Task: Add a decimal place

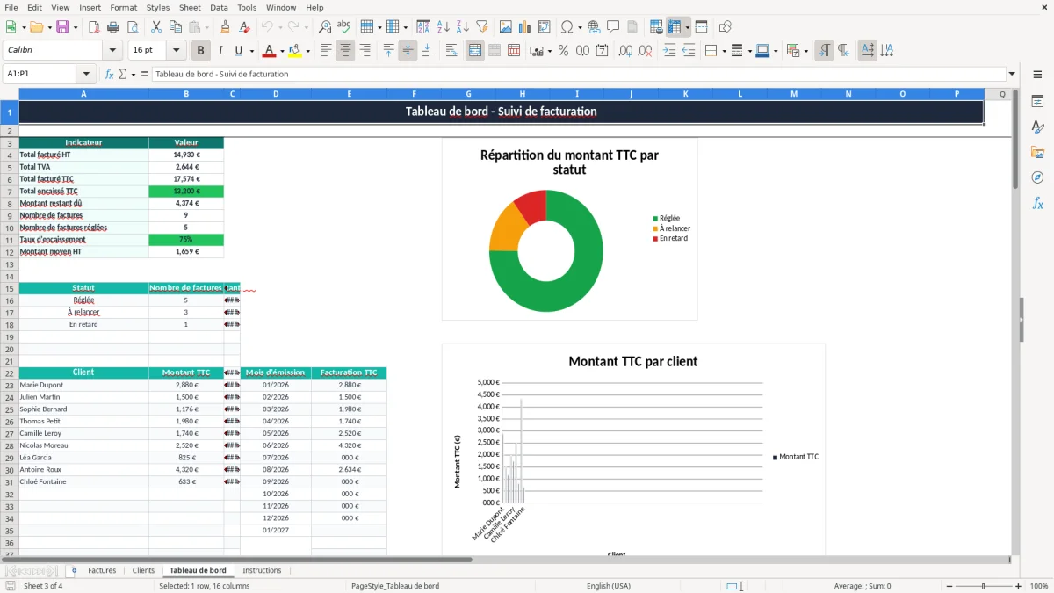Action: tap(625, 51)
